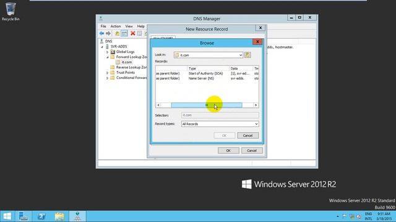Click the DNS root node icon in tree

(101, 41)
